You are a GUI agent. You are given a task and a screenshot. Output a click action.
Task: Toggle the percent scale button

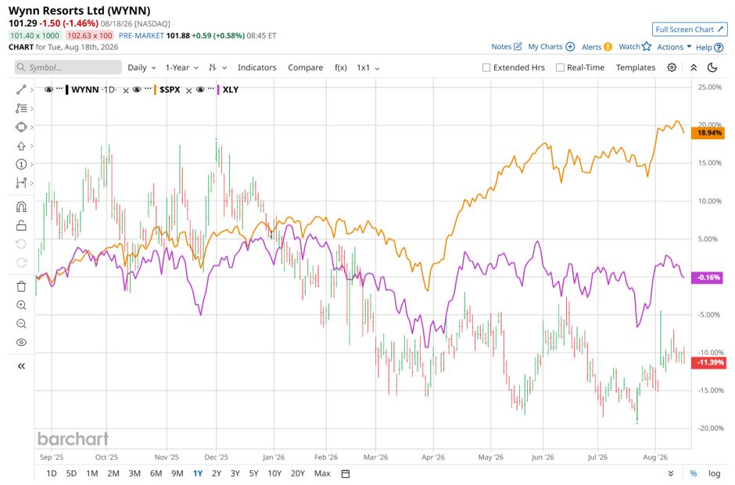[x=694, y=473]
